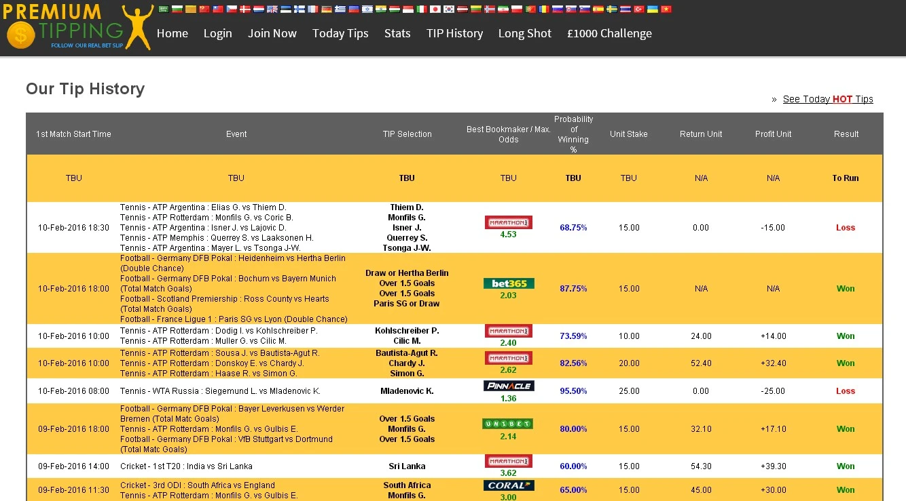Follow the See Today HOT Tips link
The width and height of the screenshot is (906, 501).
tap(827, 99)
